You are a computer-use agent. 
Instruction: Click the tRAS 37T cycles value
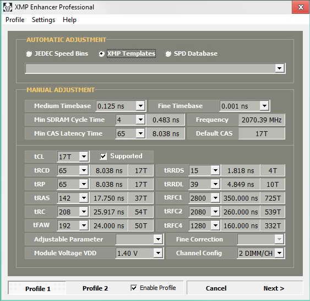tap(141, 198)
